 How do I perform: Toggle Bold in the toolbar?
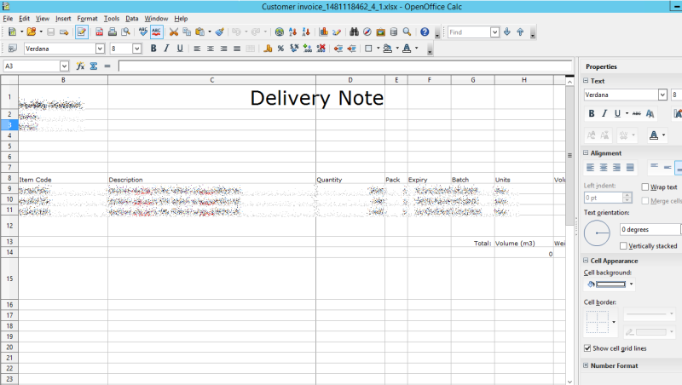pos(153,49)
